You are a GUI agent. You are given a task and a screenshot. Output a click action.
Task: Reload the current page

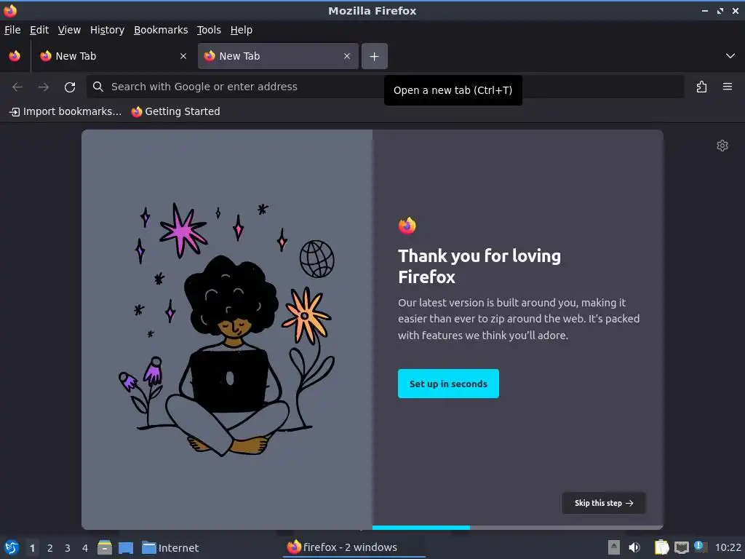pyautogui.click(x=70, y=87)
